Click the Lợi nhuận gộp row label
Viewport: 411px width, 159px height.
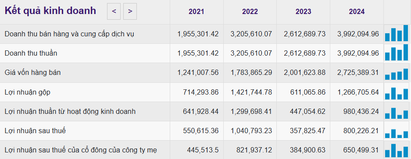(28, 92)
